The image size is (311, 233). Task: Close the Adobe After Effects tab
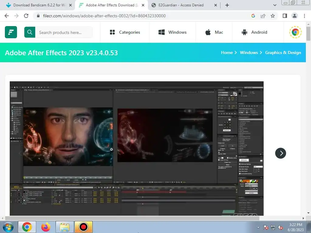[x=143, y=5]
